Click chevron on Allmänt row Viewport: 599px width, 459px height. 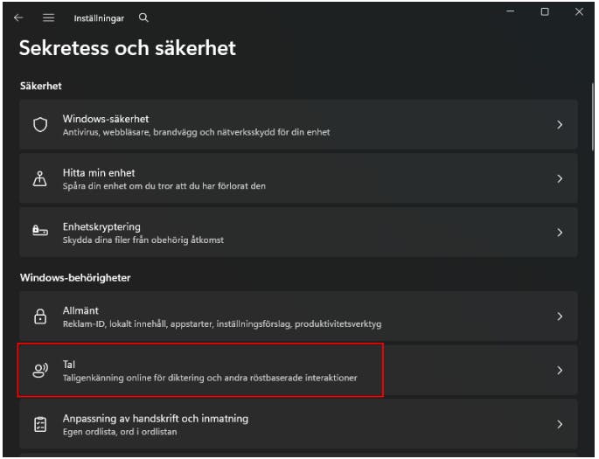coord(560,316)
